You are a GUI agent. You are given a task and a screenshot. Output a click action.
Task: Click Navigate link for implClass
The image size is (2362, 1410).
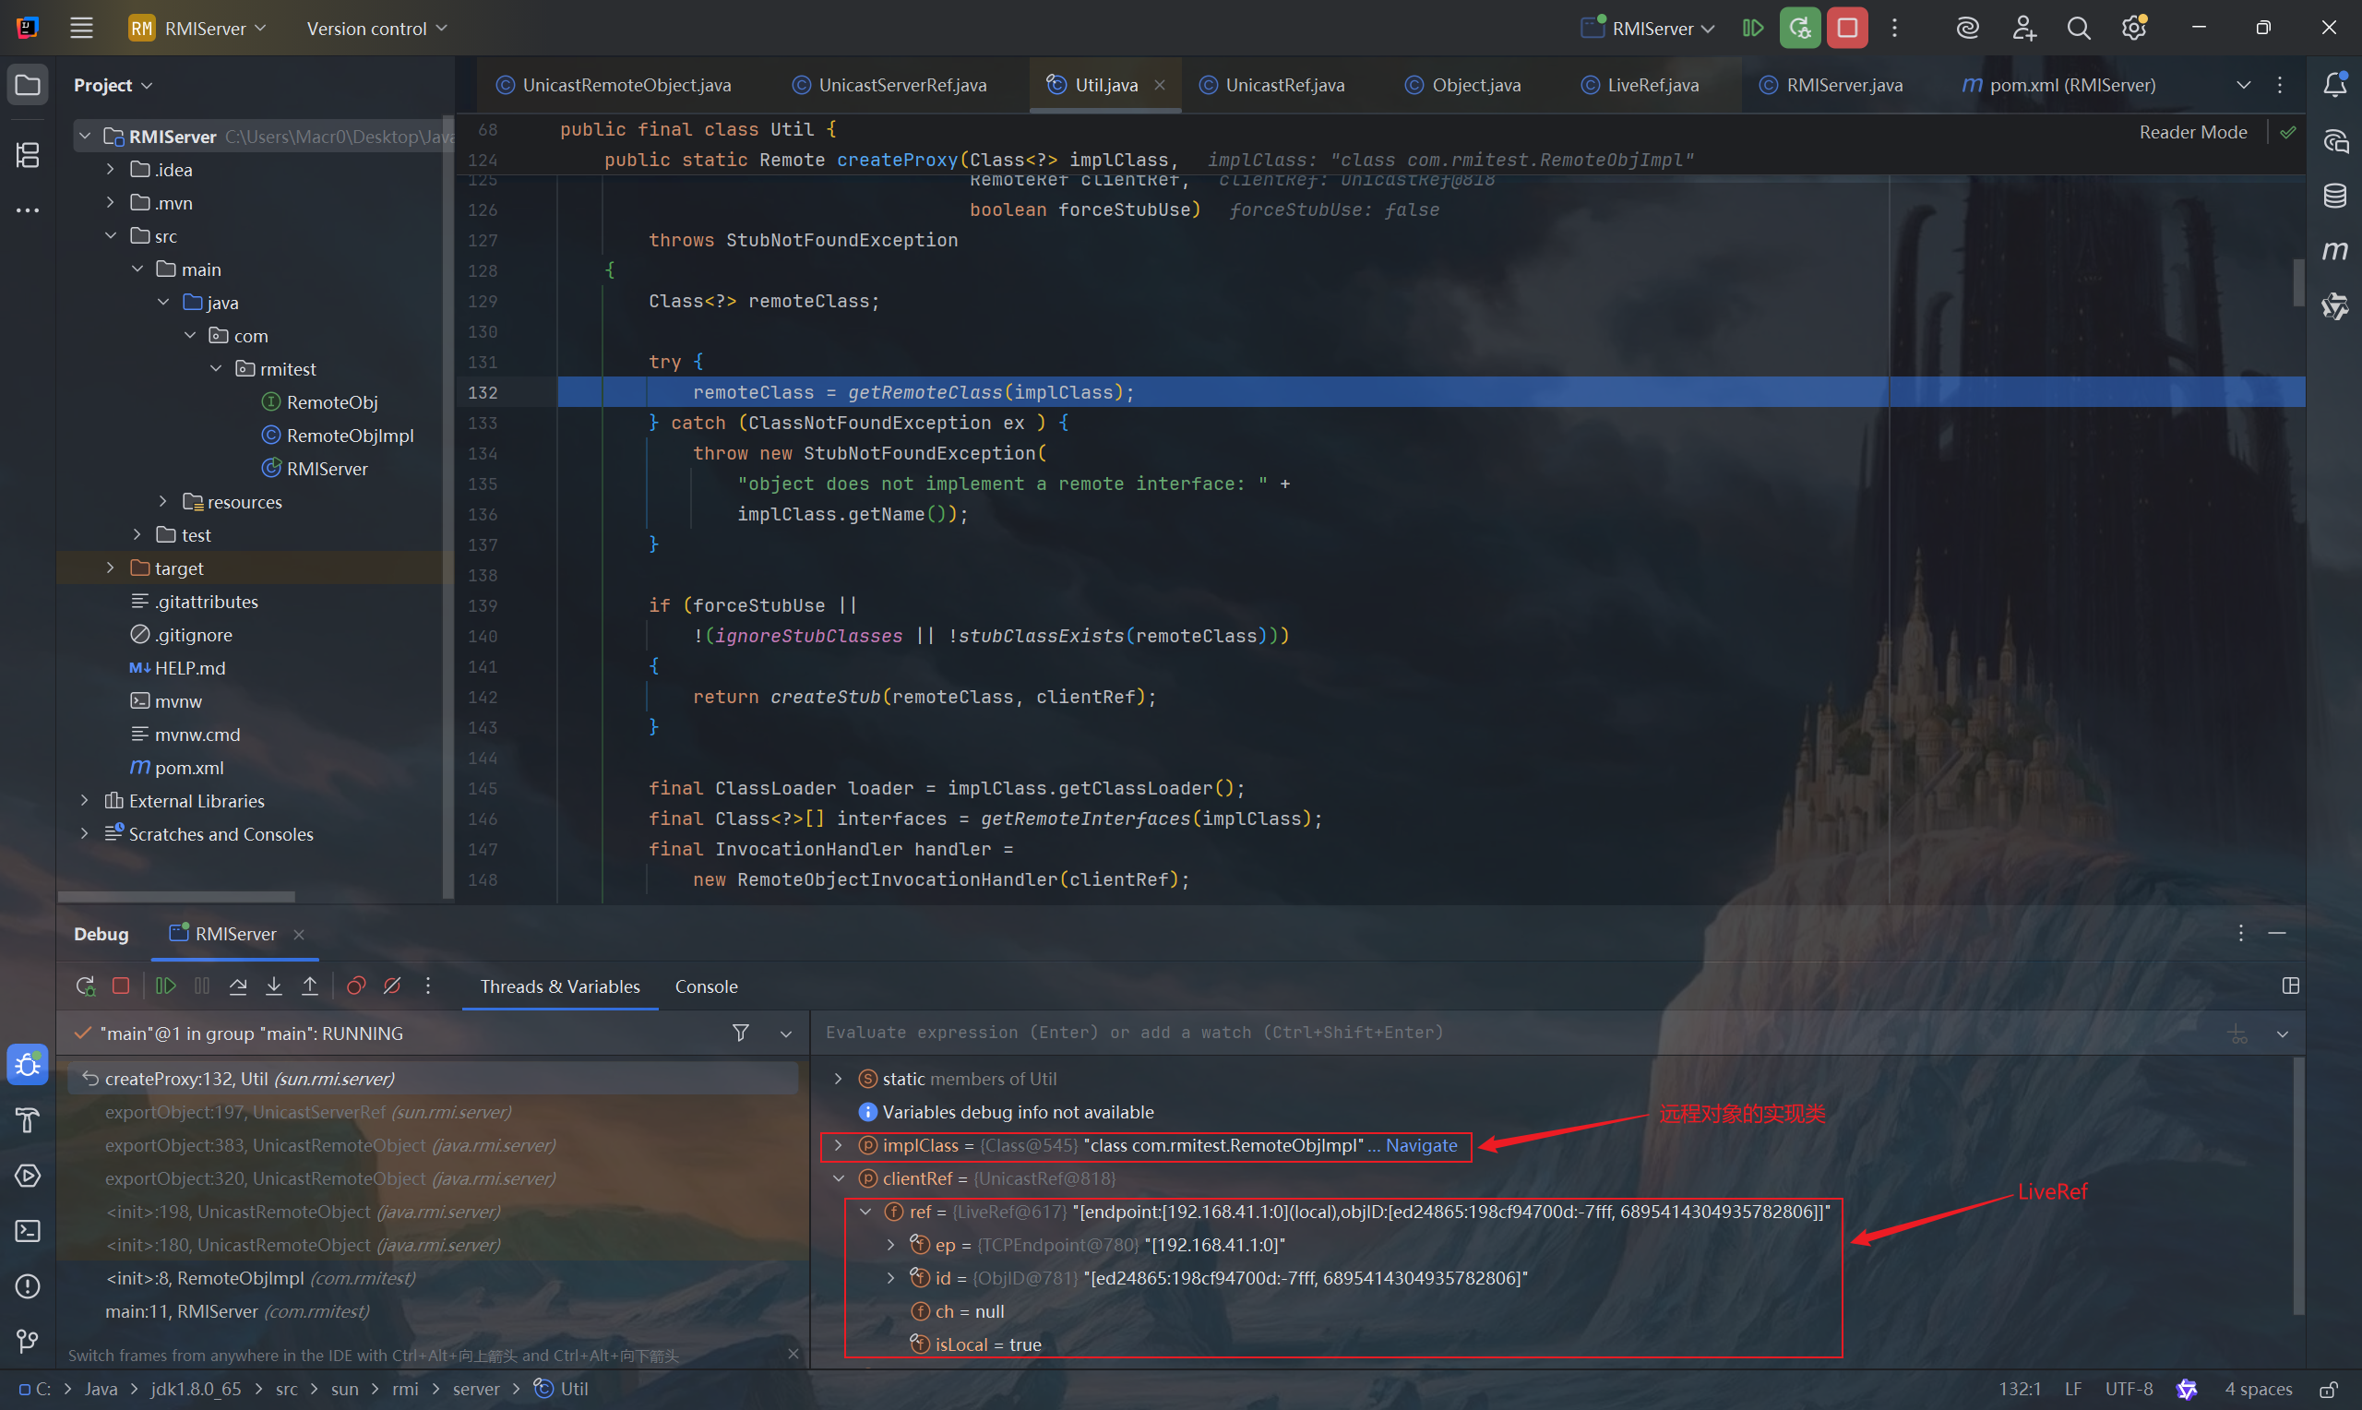(x=1421, y=1145)
